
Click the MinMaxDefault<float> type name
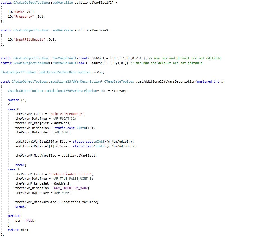coord(71,58)
